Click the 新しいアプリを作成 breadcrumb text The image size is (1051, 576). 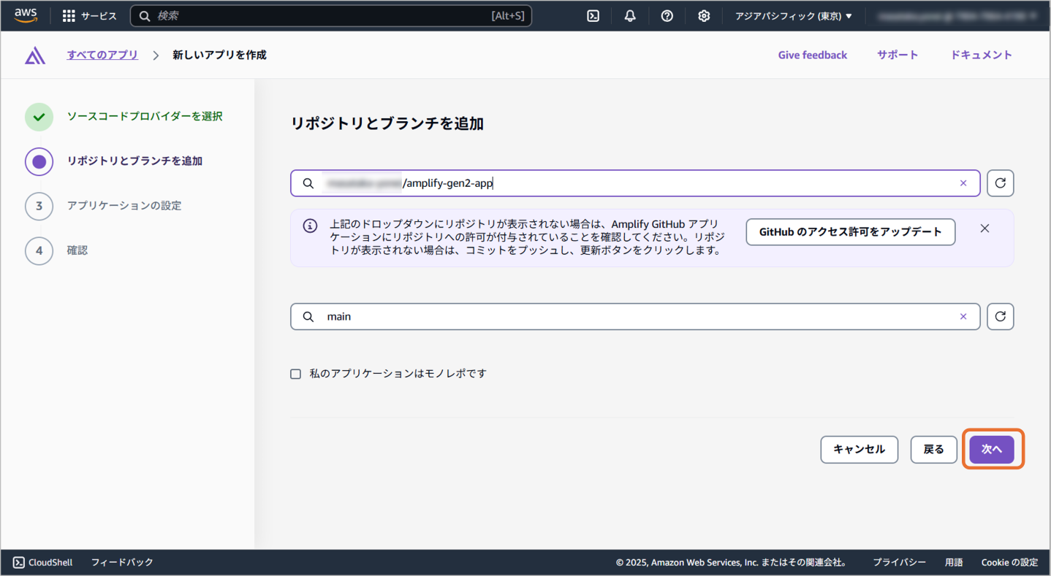(219, 55)
